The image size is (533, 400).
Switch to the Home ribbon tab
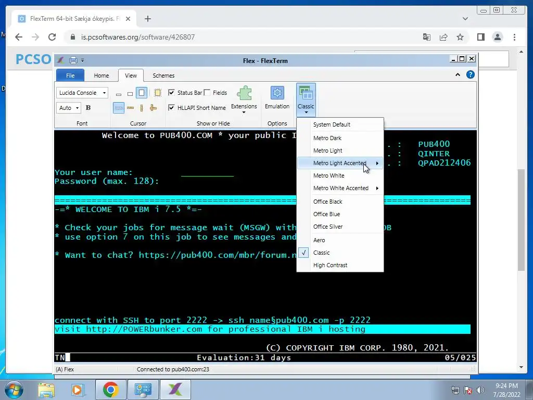[101, 76]
